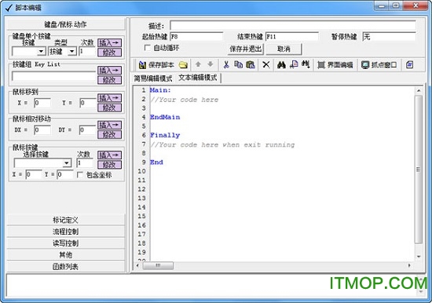The height and width of the screenshot is (303, 432).
Task: Click the 起始热键 field showing F8
Action: (x=196, y=36)
